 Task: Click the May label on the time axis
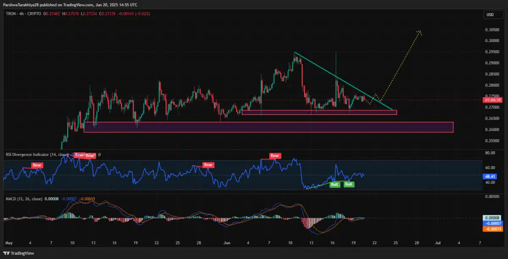point(9,243)
